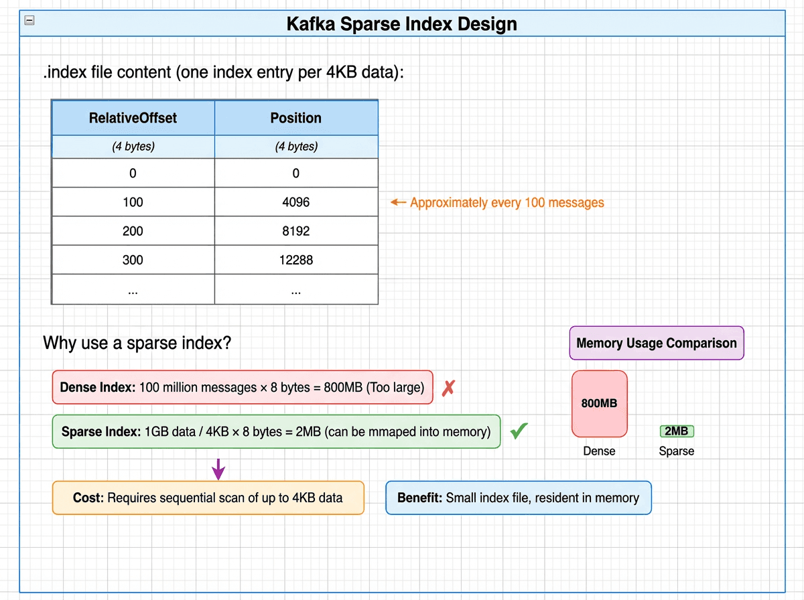Click the RelativeOffset column header

point(133,117)
